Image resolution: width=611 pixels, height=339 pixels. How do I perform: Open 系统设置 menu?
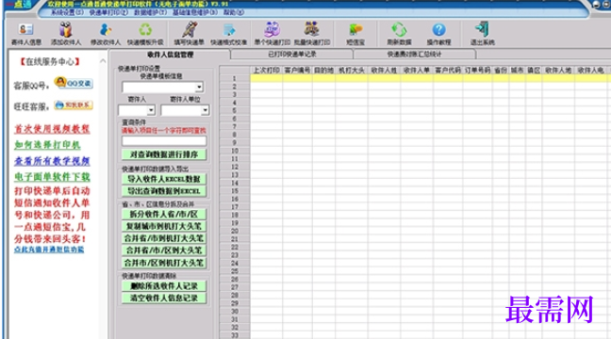click(x=67, y=12)
